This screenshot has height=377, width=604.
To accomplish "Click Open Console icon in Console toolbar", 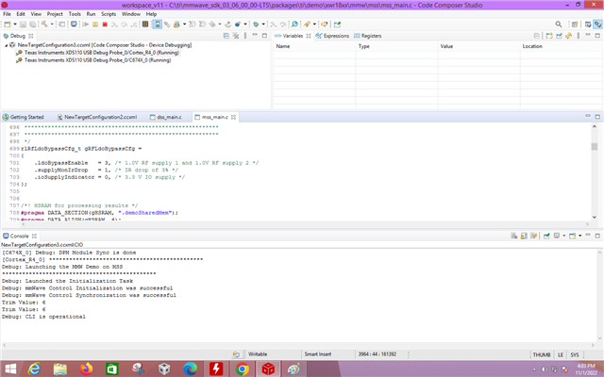I will [x=572, y=236].
